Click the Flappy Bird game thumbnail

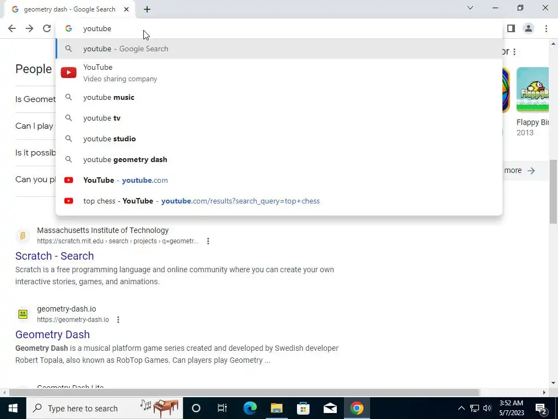pos(532,89)
